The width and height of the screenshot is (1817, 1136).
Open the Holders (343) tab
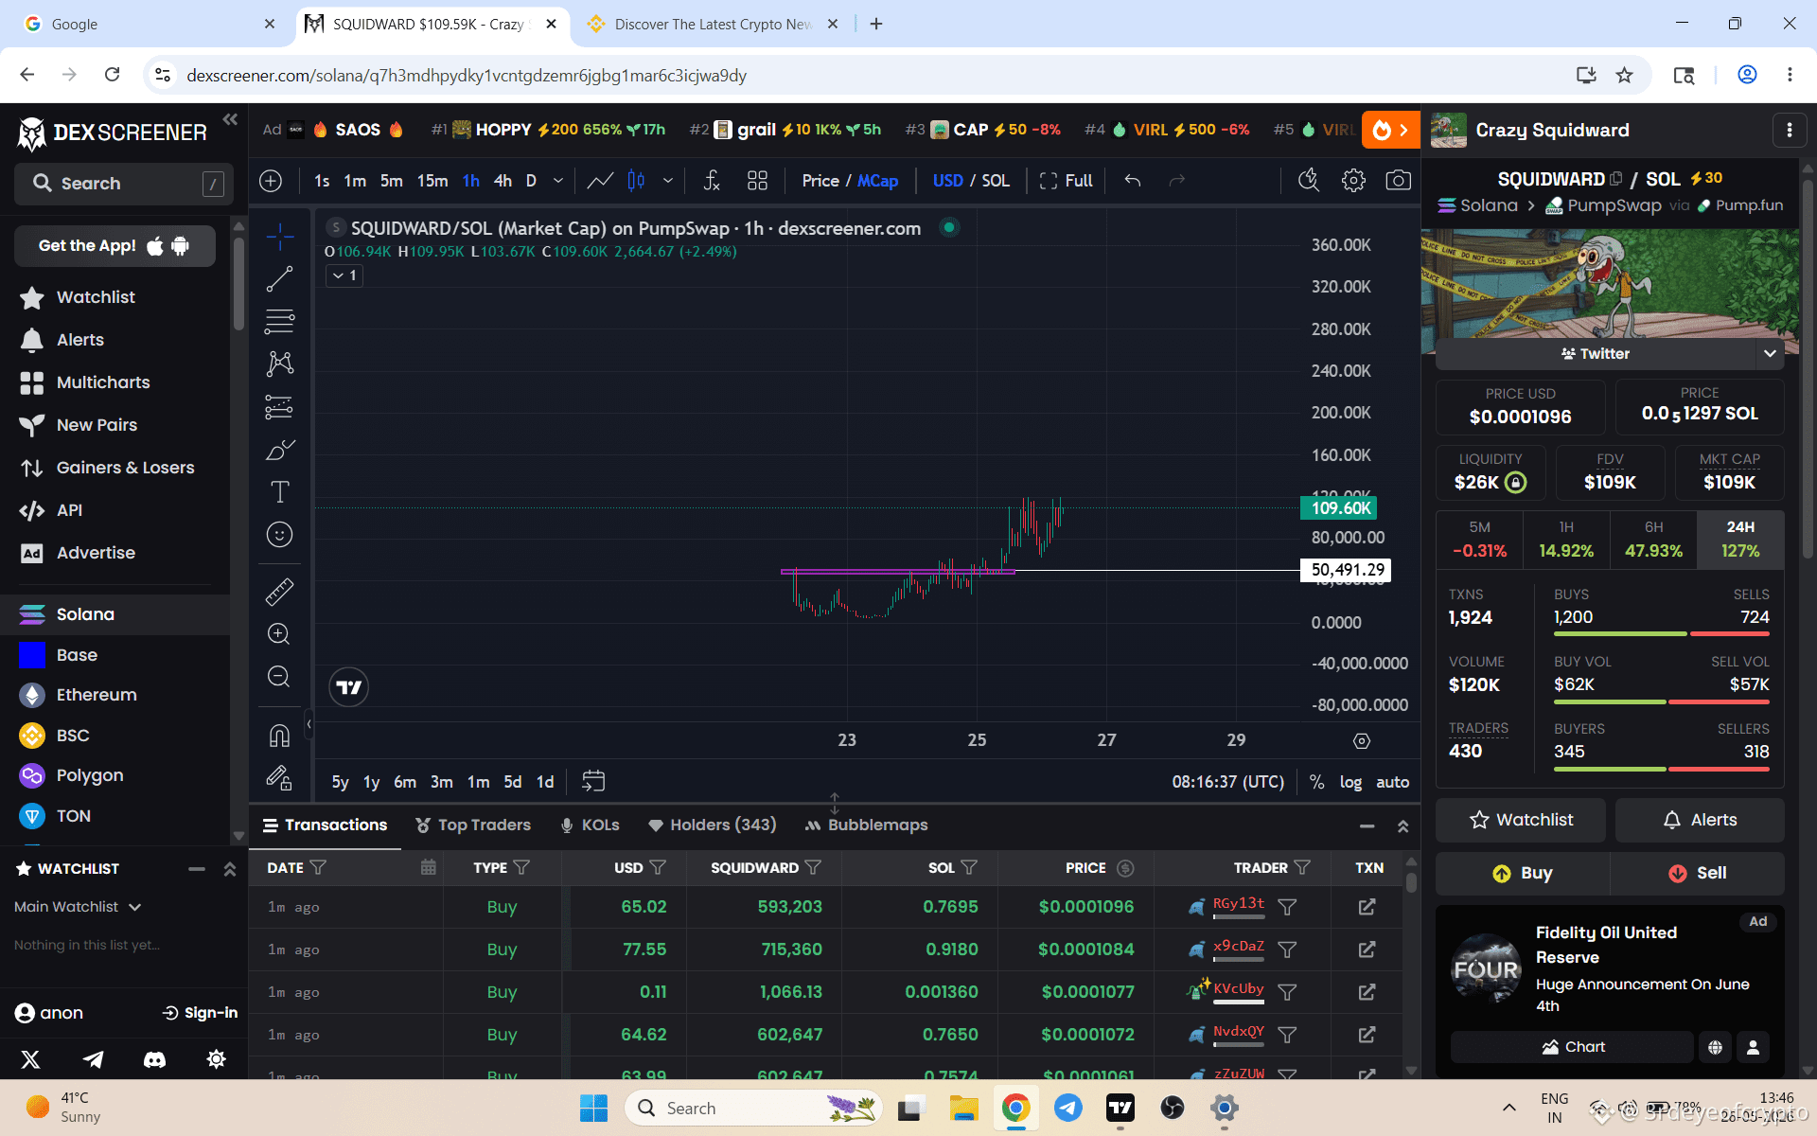(x=712, y=825)
